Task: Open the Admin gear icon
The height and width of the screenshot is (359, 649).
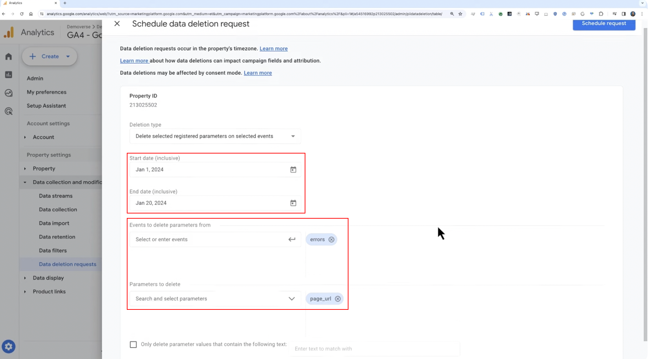Action: coord(9,347)
